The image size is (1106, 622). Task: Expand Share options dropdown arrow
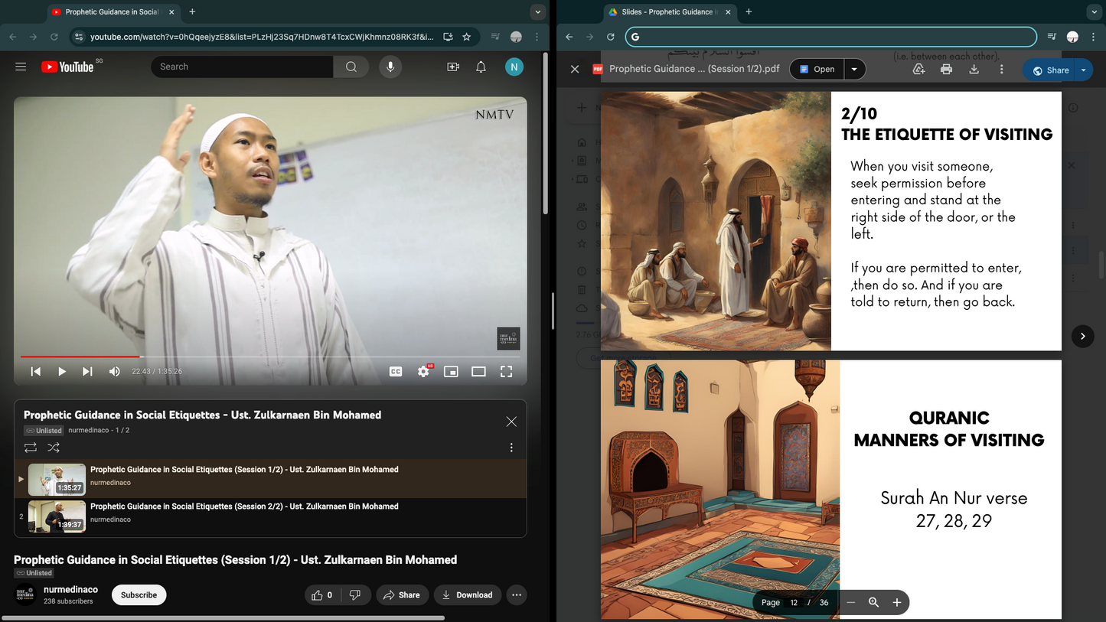coord(1084,70)
